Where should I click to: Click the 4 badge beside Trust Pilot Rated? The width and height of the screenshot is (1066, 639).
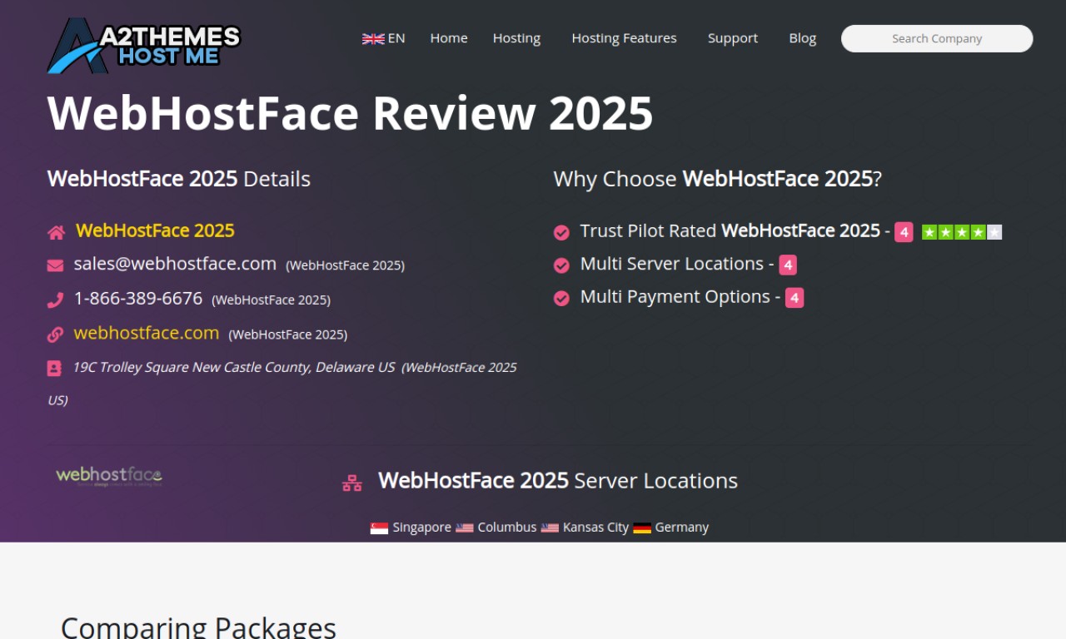904,232
